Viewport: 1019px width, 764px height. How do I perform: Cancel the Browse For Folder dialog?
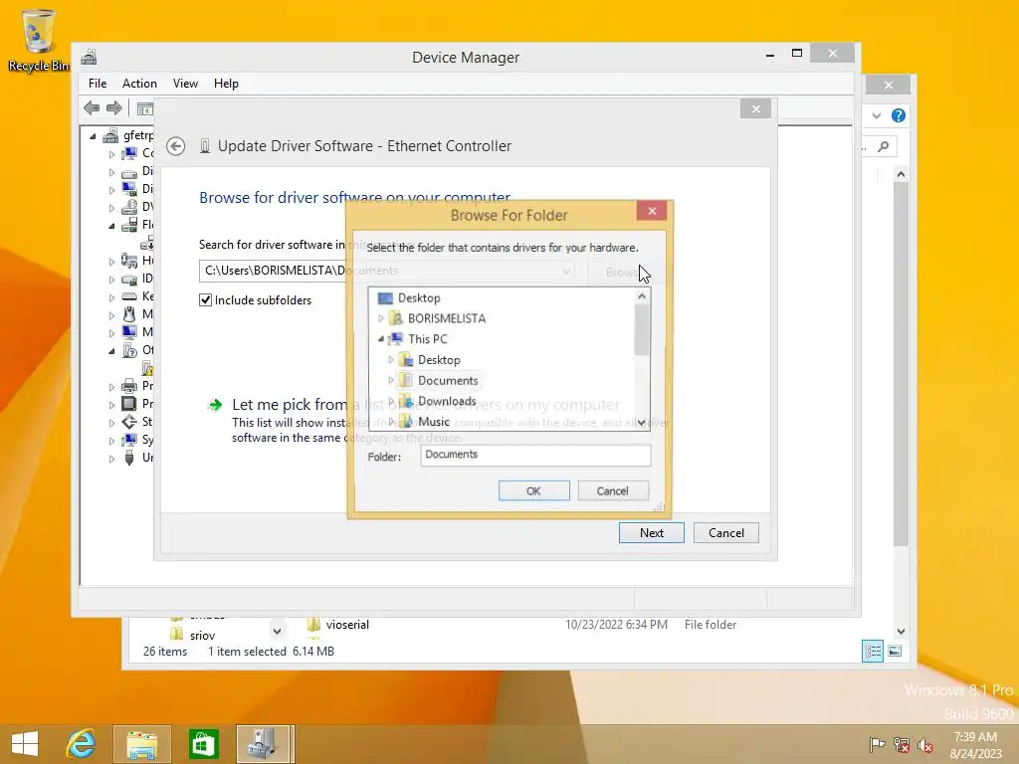pos(612,490)
